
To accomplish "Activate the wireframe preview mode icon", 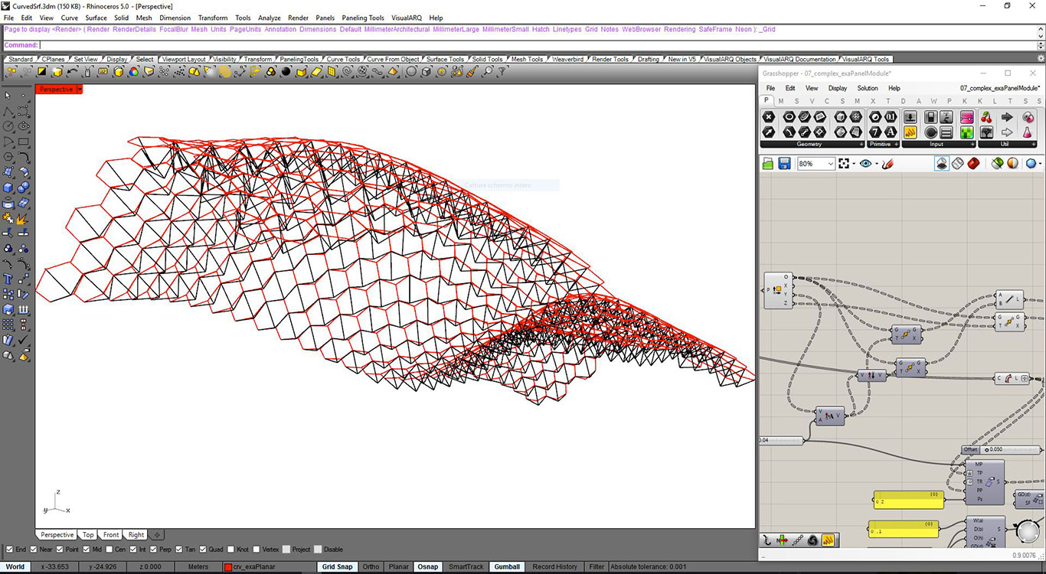I will 957,163.
